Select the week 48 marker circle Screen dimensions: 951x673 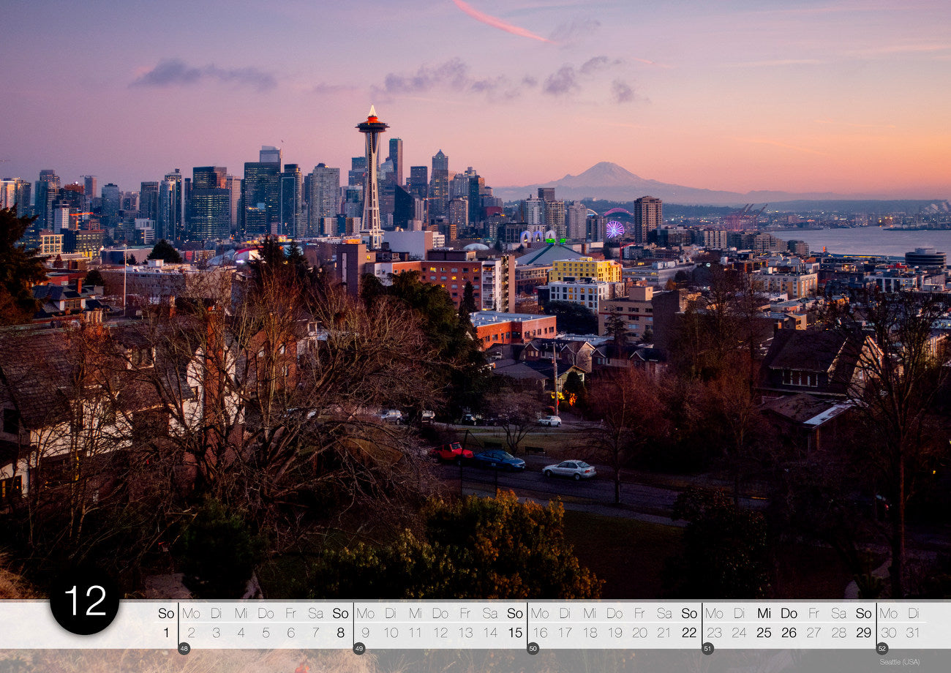pyautogui.click(x=184, y=648)
